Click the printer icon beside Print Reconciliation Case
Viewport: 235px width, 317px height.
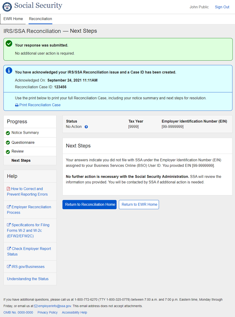click(17, 105)
